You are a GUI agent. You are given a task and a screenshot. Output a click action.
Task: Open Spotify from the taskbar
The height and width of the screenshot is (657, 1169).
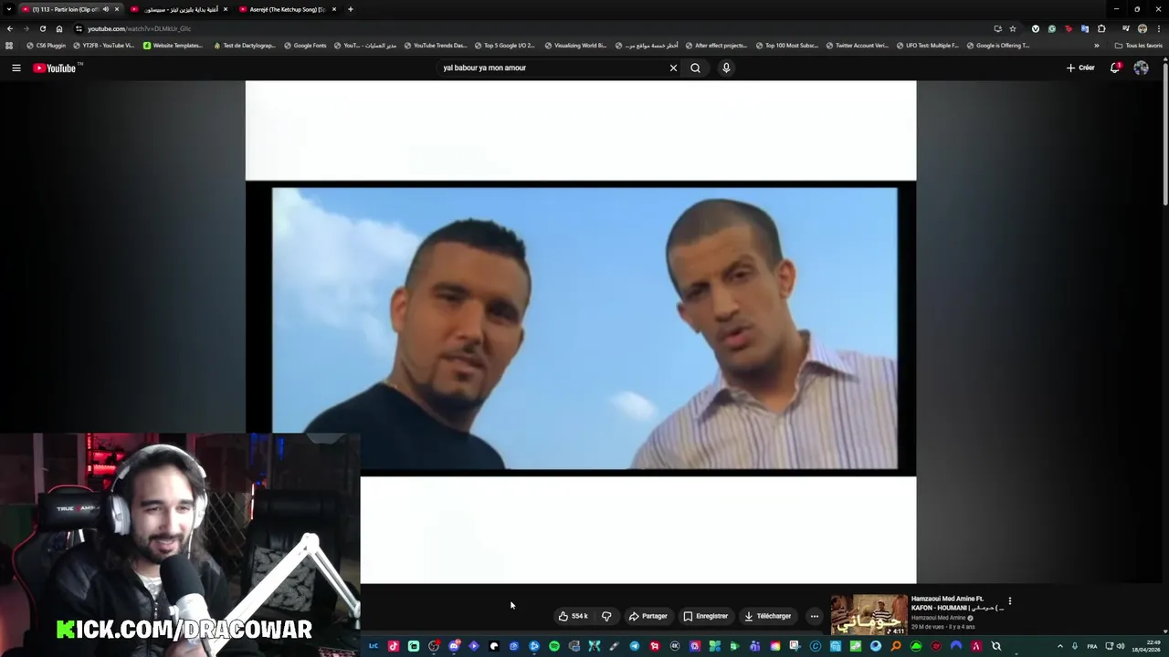(553, 646)
